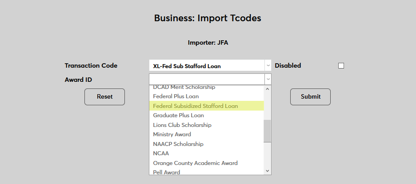Pick Pell Award from list

coord(167,172)
